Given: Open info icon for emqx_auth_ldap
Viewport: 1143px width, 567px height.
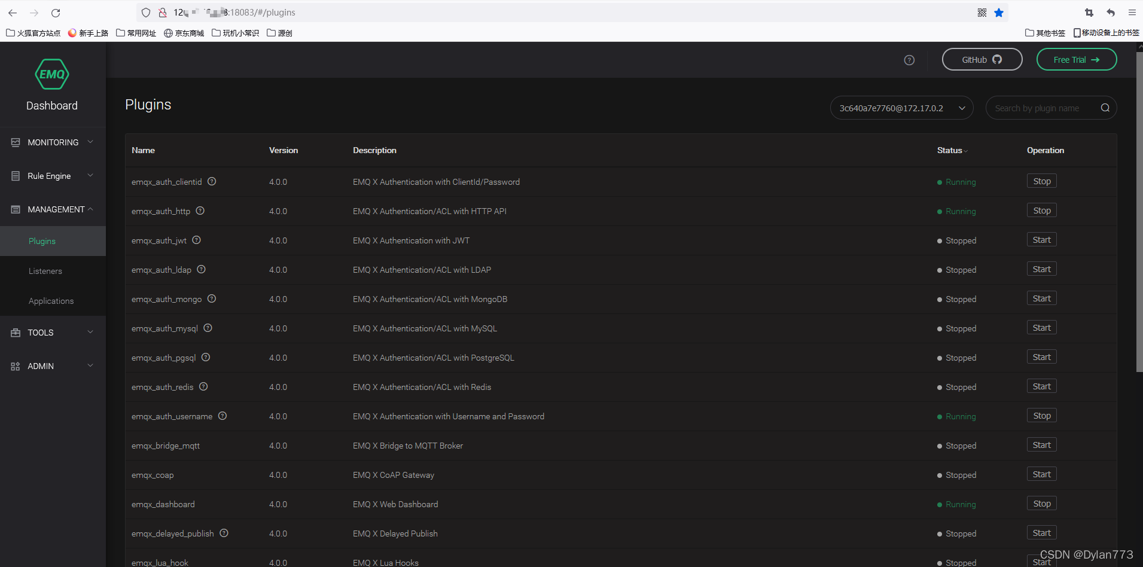Looking at the screenshot, I should pyautogui.click(x=201, y=269).
